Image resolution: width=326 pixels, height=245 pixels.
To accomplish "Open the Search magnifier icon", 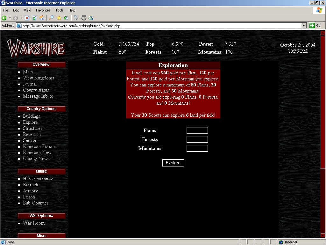I will [x=51, y=18].
